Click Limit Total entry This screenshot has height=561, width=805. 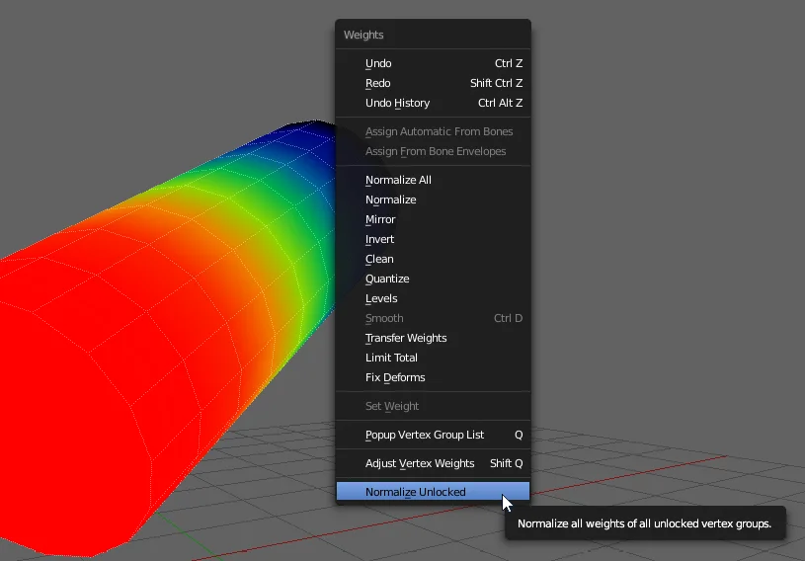click(391, 358)
